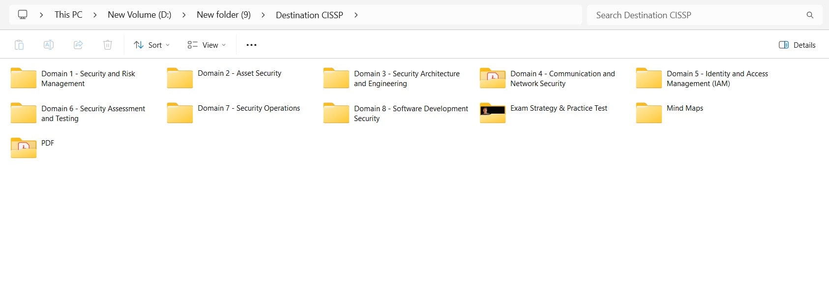Select 'Domain 8 - Software Development Security' name
The width and height of the screenshot is (829, 305).
tap(411, 114)
